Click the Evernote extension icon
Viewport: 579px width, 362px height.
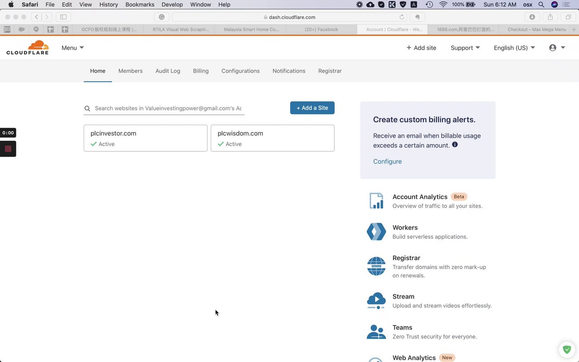pyautogui.click(x=418, y=17)
